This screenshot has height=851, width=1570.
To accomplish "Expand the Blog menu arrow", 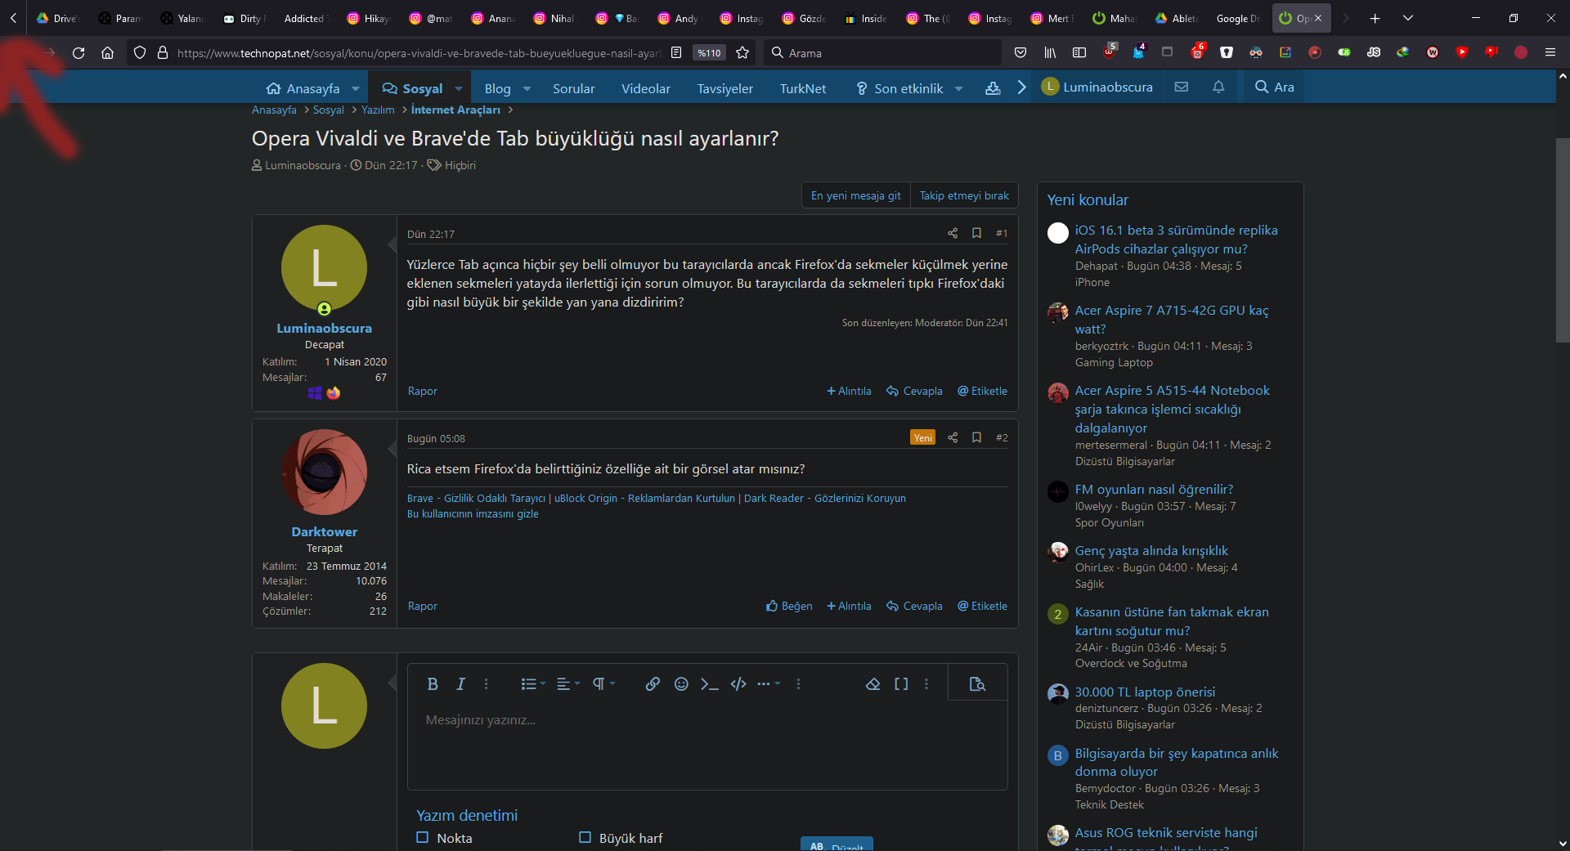I will [527, 88].
